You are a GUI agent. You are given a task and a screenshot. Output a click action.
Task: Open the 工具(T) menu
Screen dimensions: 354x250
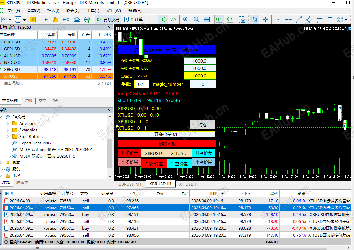coord(93,10)
